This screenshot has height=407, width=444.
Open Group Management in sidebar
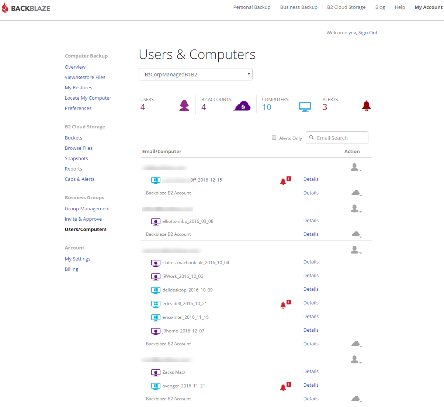tap(87, 209)
